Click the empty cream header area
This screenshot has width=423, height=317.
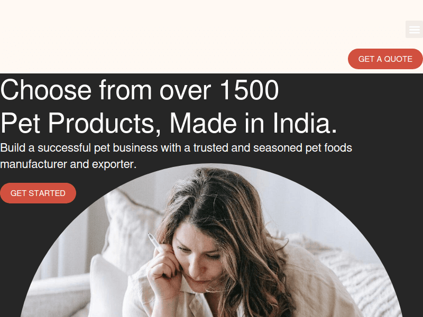click(173, 36)
